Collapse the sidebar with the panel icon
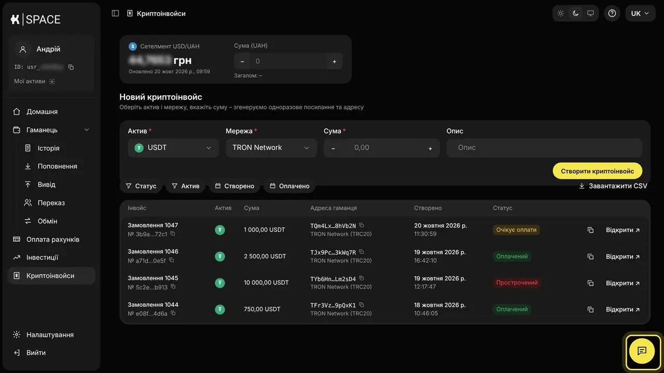Image resolution: width=664 pixels, height=373 pixels. pos(115,13)
